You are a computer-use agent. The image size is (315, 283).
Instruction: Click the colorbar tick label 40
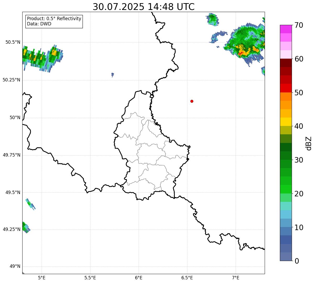click(x=299, y=126)
